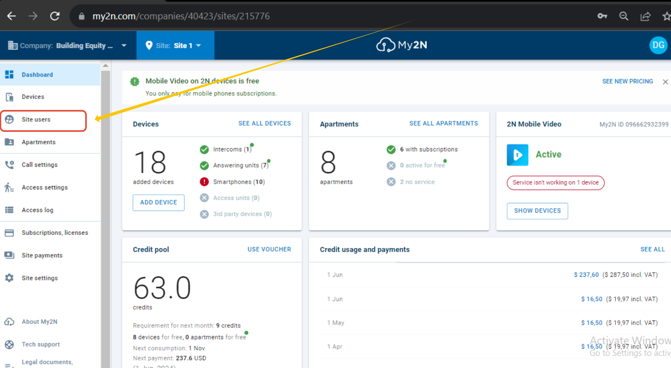
Task: Dismiss the Mobile Video pricing banner
Action: tap(665, 82)
